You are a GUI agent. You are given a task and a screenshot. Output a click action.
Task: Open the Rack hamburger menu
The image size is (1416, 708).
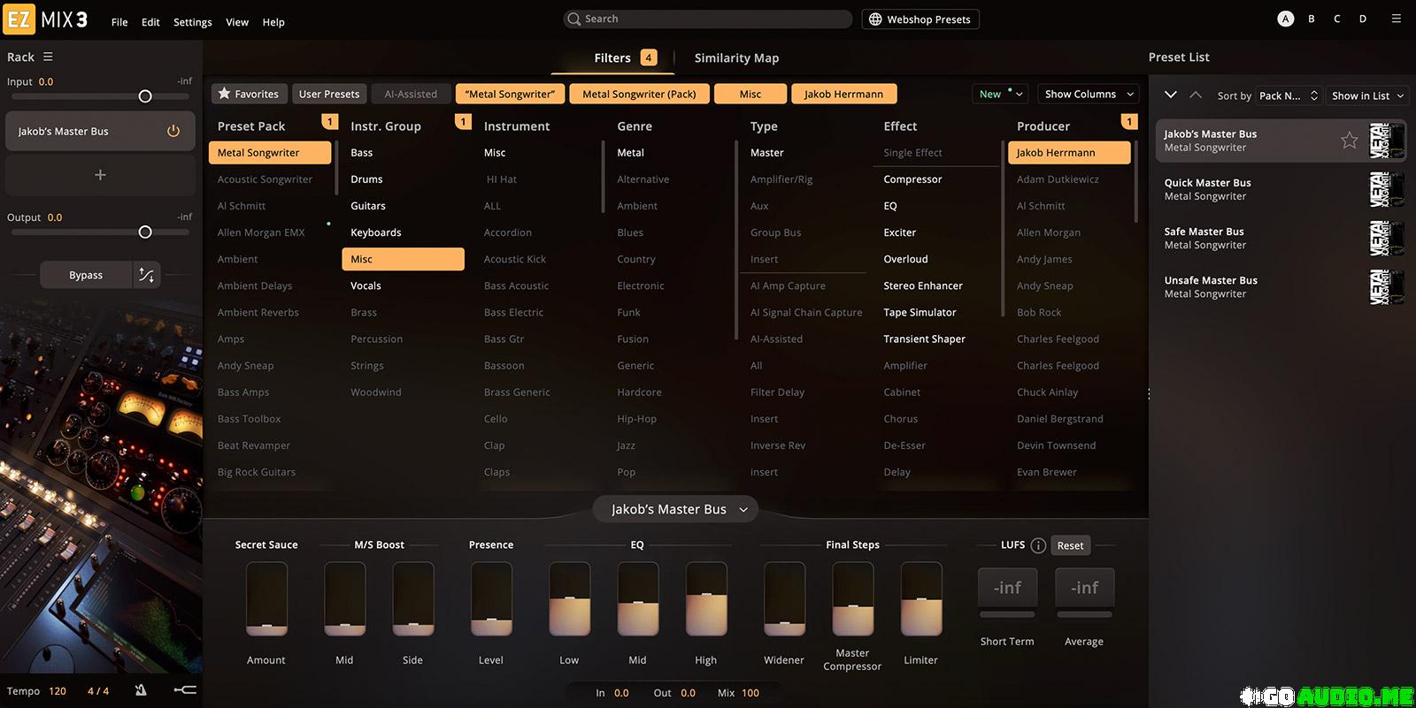48,57
